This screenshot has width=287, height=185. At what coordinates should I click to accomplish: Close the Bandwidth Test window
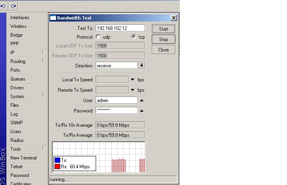pos(173,18)
